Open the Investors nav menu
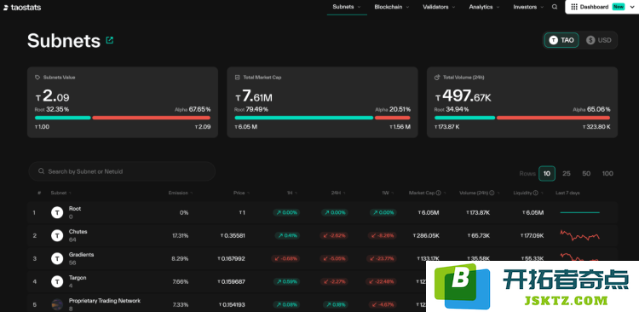This screenshot has height=312, width=639. point(528,7)
